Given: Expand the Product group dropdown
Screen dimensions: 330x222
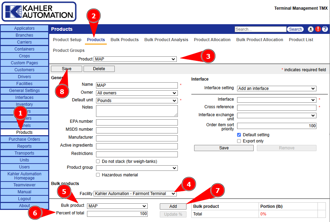Looking at the screenshot, I should click(137, 168).
